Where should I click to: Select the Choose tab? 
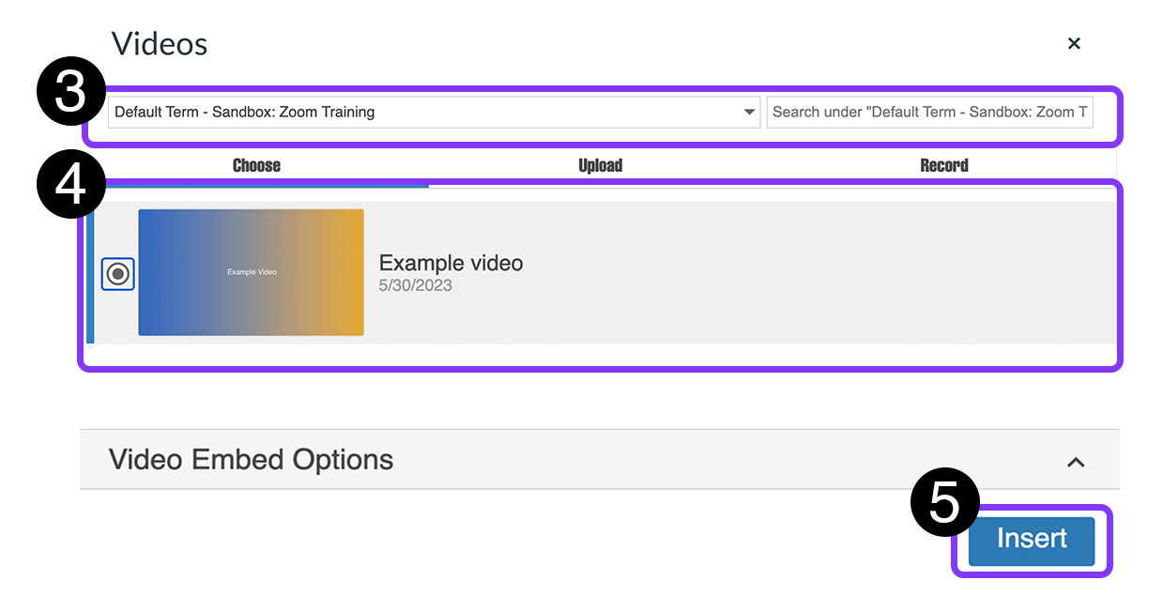click(255, 165)
